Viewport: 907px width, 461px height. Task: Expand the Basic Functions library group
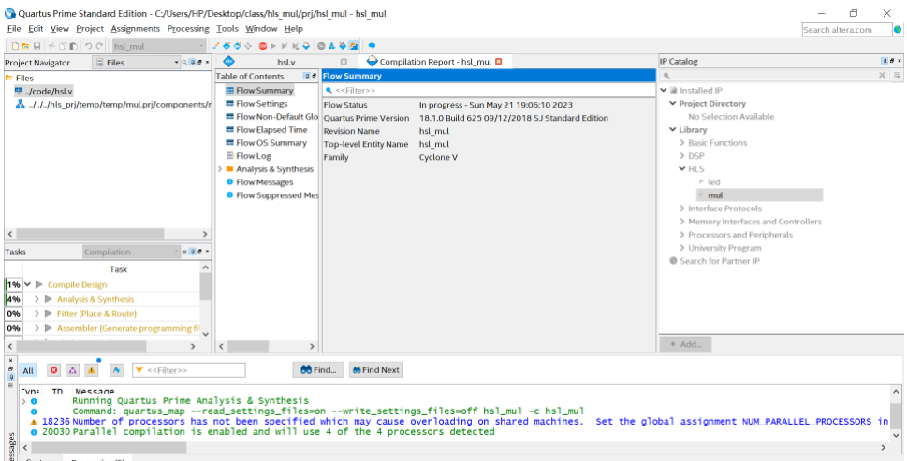[x=682, y=143]
